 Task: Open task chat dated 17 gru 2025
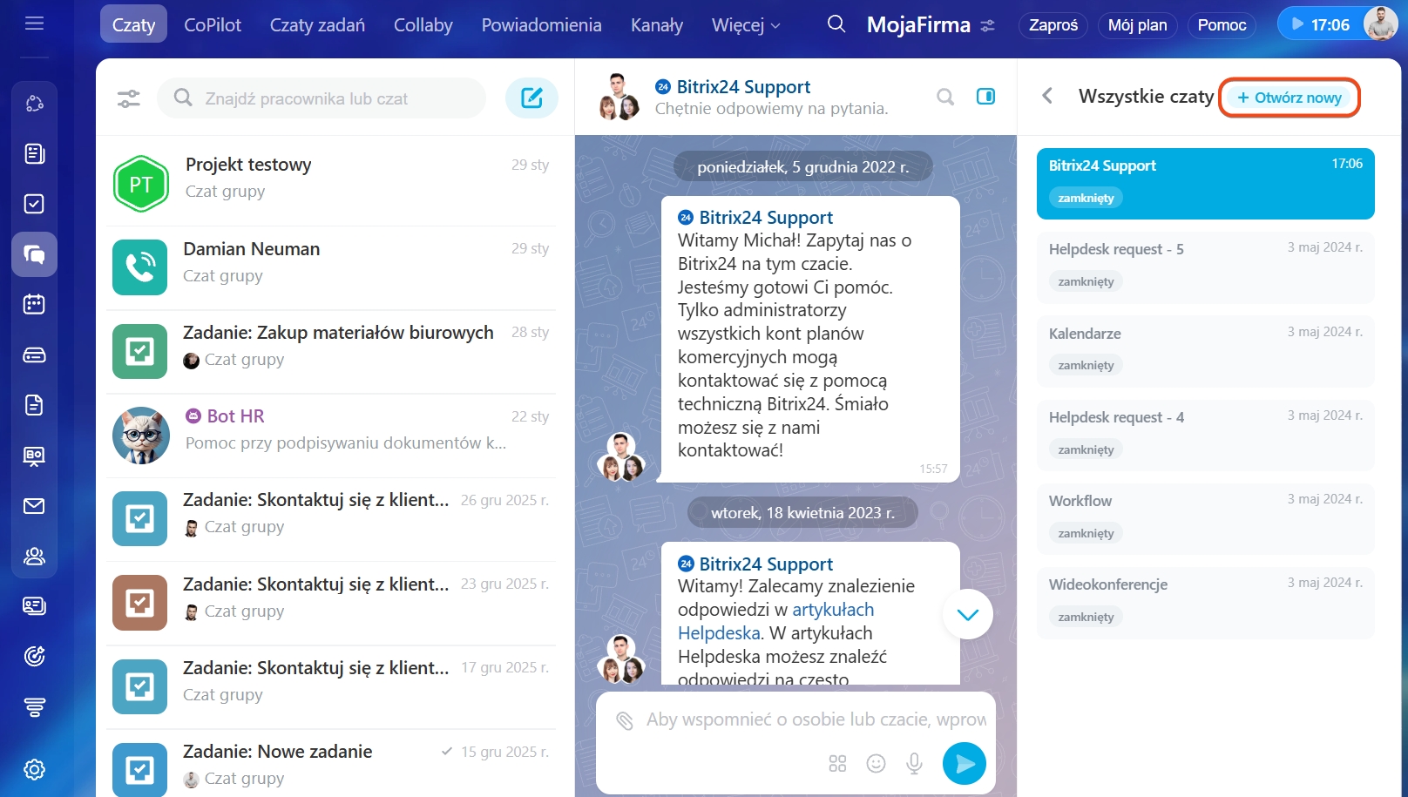(x=331, y=686)
